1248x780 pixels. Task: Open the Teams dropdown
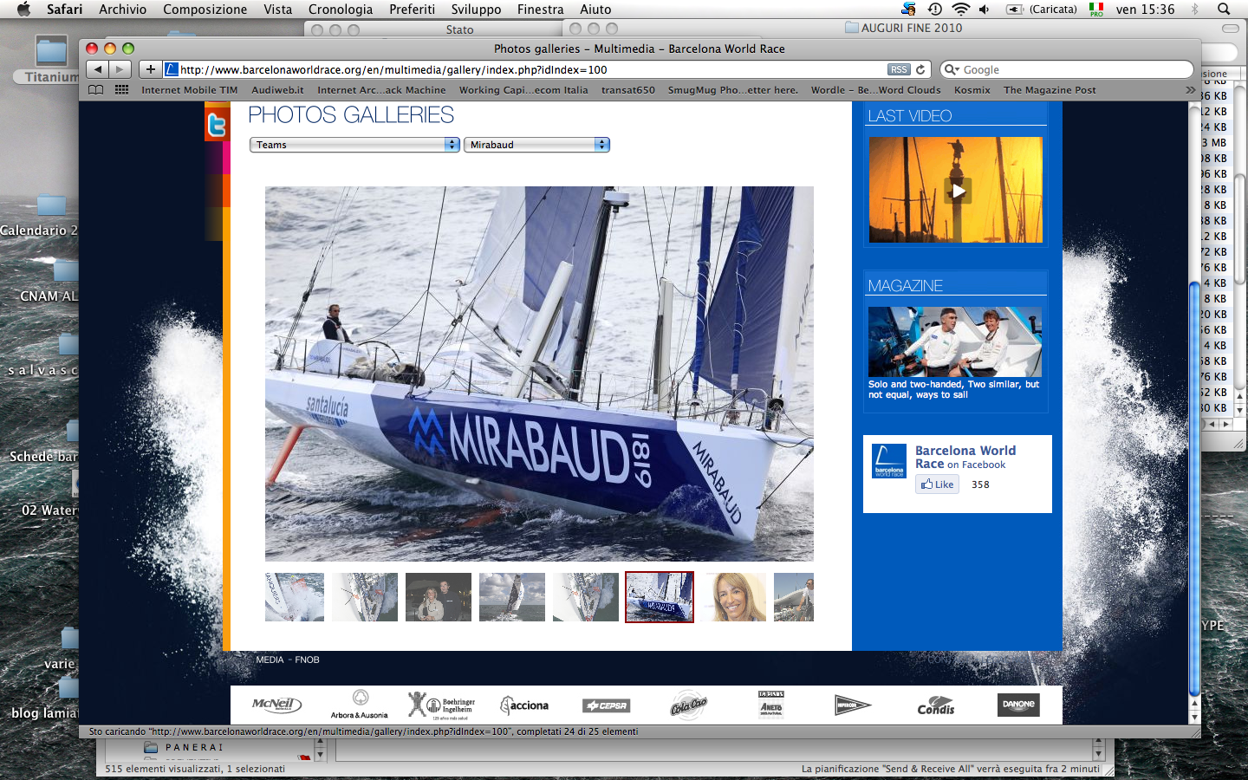click(x=354, y=145)
